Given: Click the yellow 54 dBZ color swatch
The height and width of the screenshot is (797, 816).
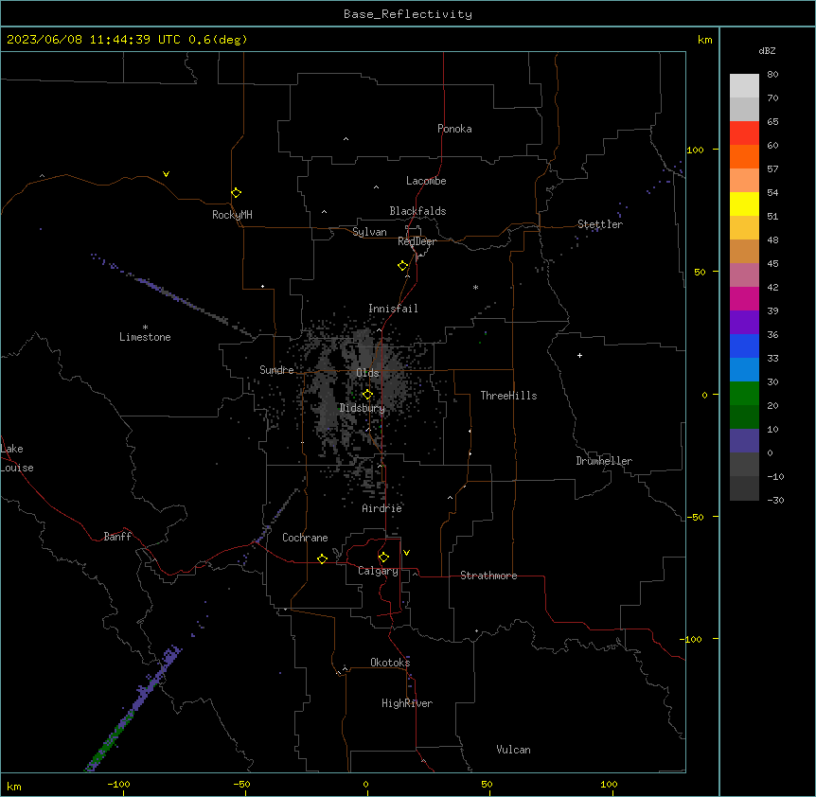Looking at the screenshot, I should [x=744, y=204].
